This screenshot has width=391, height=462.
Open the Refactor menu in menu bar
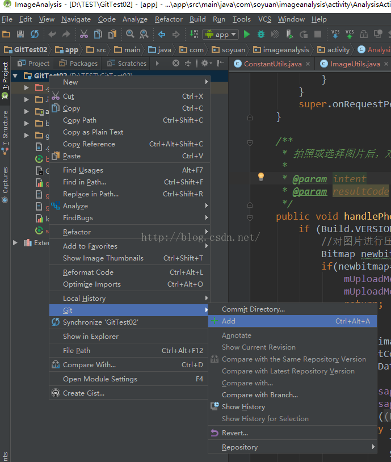[169, 19]
